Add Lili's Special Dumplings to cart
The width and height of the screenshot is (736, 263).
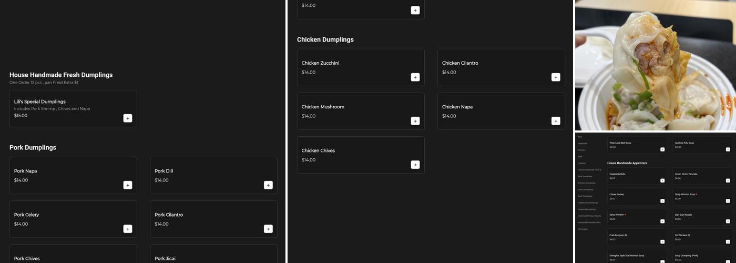click(128, 118)
